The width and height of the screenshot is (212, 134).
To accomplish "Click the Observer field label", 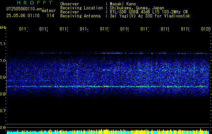I will (70, 4).
